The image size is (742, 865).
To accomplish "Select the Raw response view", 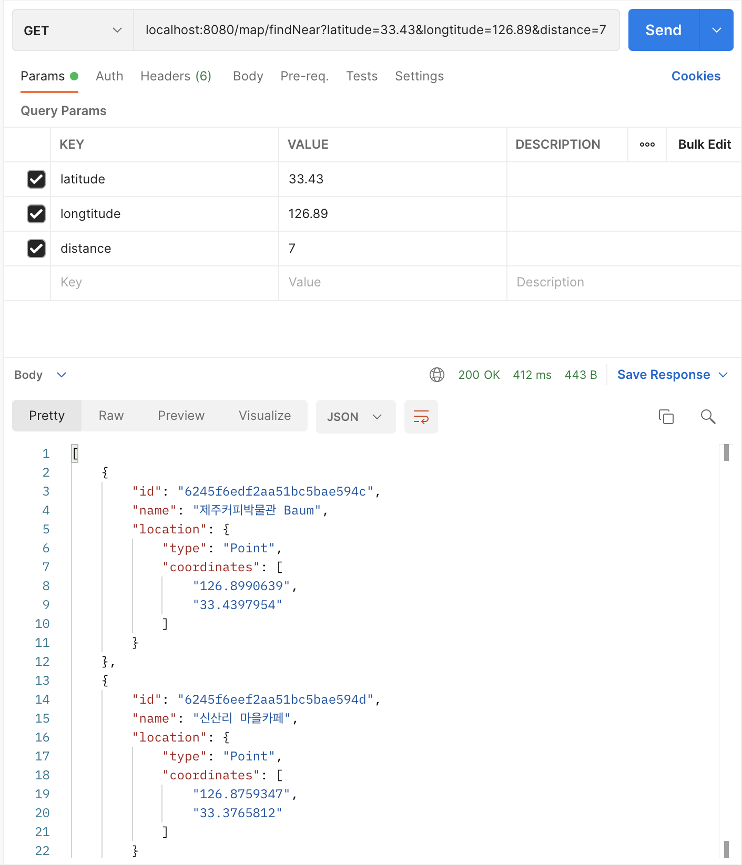I will tap(111, 416).
